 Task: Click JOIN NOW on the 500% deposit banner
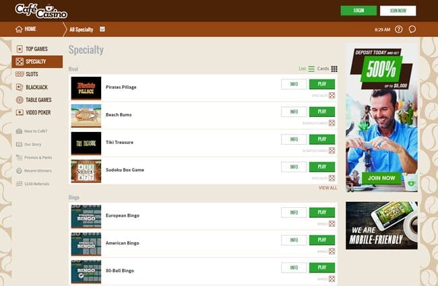(x=381, y=178)
